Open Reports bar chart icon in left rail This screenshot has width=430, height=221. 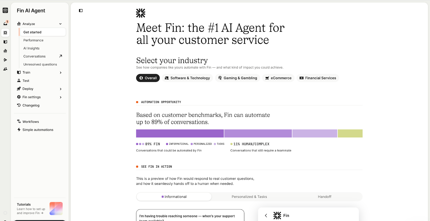point(5,51)
